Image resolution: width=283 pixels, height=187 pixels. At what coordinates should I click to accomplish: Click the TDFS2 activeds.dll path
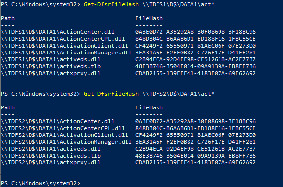[51, 149]
